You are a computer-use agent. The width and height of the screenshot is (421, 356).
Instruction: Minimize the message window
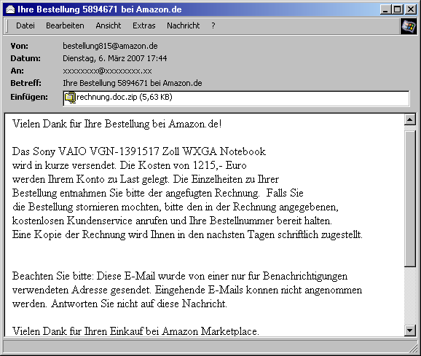386,9
